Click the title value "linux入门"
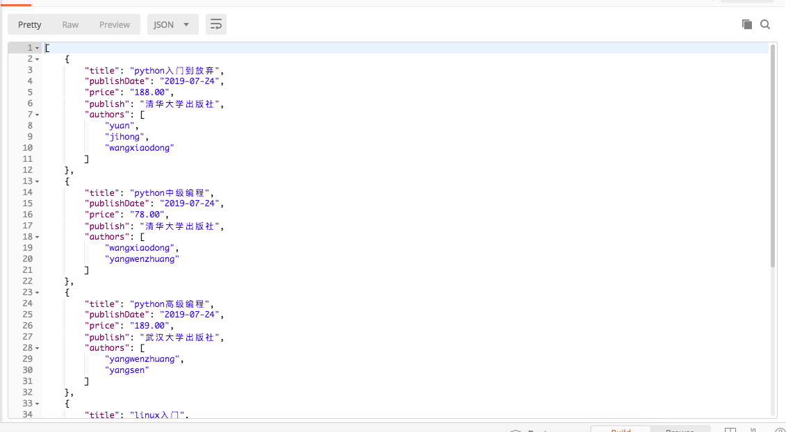The width and height of the screenshot is (786, 432). [x=157, y=415]
